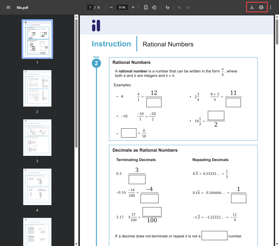Rotate the document counterclockwise

154,8
